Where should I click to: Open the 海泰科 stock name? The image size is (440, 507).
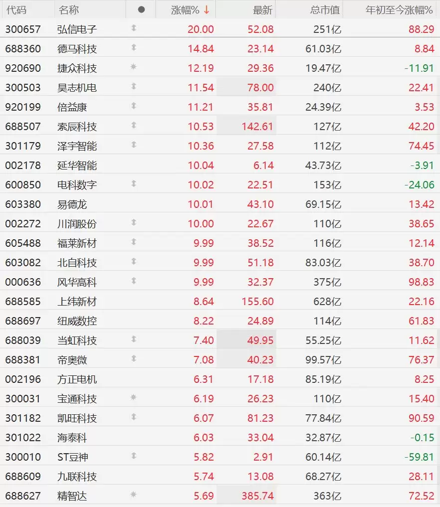[x=72, y=438]
